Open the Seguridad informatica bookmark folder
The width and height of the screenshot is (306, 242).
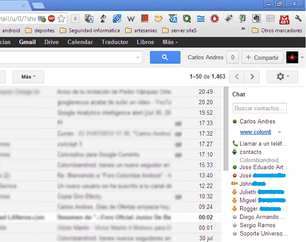pyautogui.click(x=89, y=31)
